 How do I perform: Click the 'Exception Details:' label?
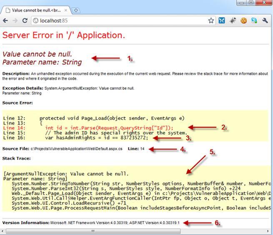click(x=23, y=88)
